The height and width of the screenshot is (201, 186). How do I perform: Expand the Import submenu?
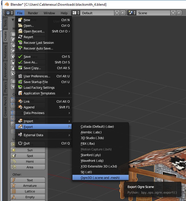44,121
